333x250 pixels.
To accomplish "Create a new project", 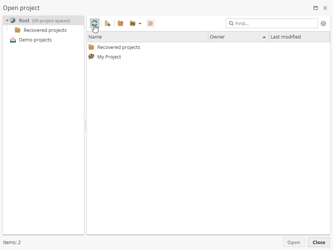I will tap(108, 23).
